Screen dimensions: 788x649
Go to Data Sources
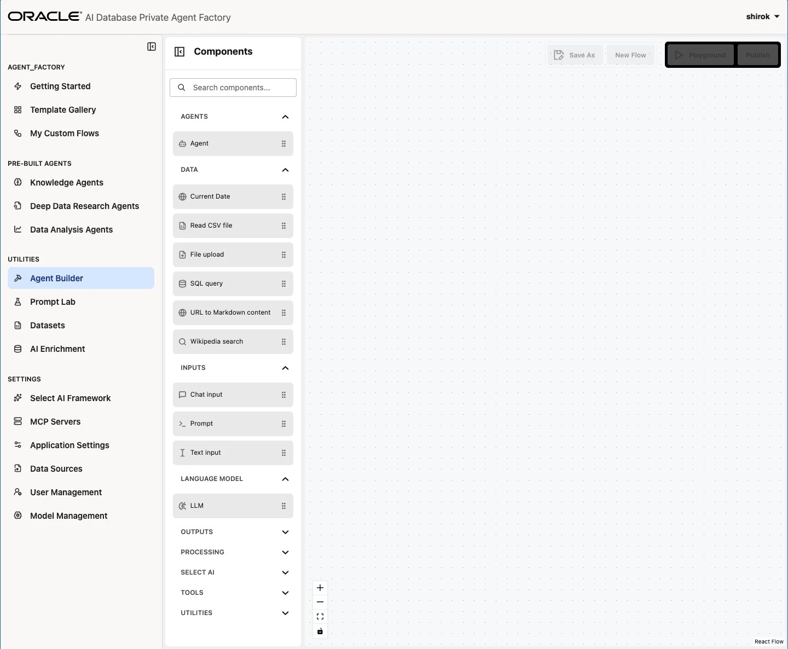coord(81,469)
